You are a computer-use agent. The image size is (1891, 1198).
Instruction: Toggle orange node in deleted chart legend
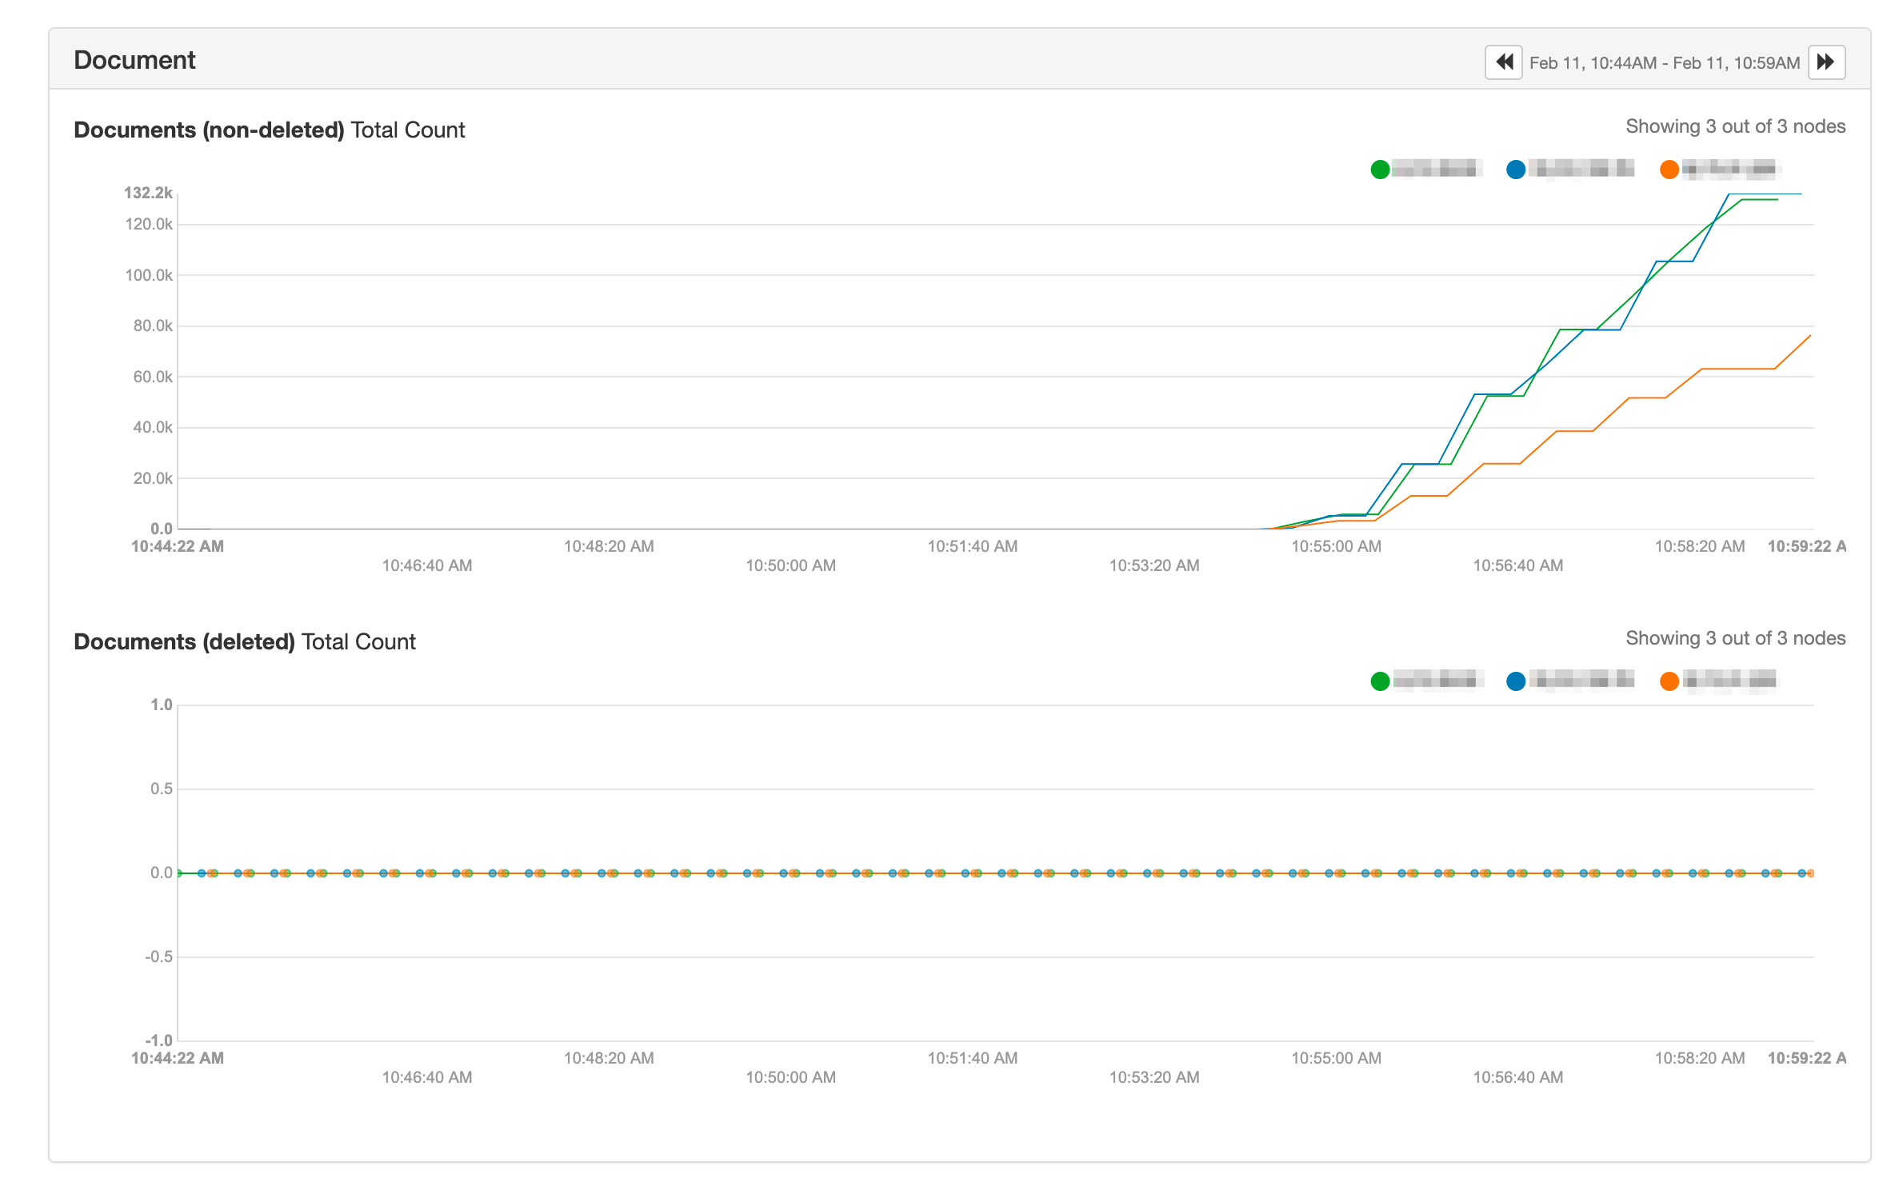[x=1669, y=681]
